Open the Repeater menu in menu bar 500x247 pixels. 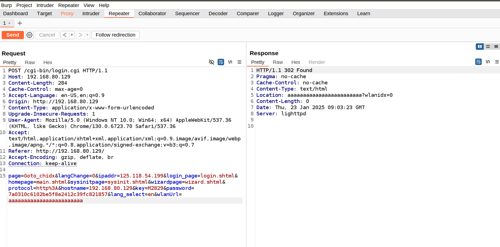point(69,5)
